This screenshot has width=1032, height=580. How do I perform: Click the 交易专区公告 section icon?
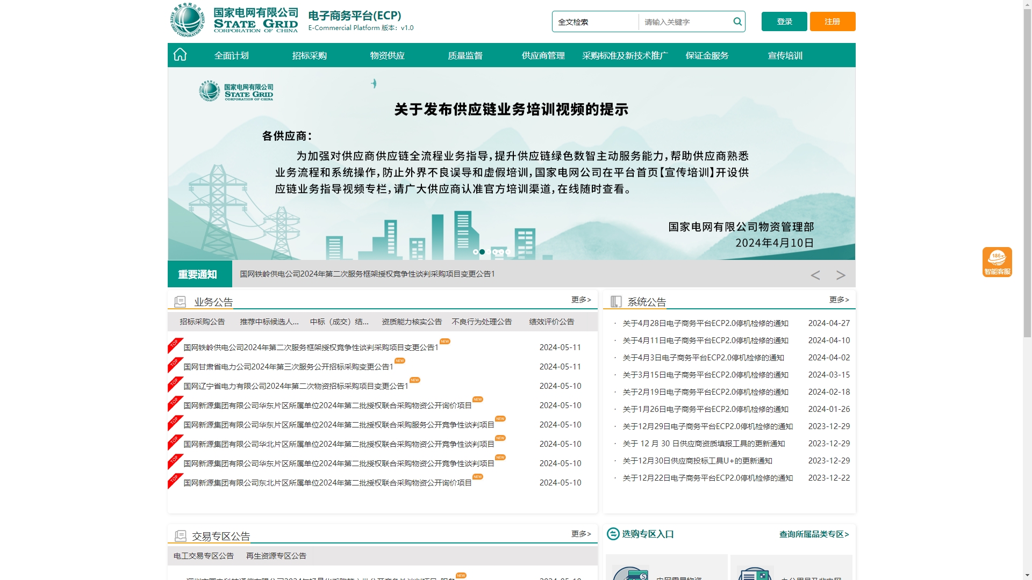coord(180,536)
